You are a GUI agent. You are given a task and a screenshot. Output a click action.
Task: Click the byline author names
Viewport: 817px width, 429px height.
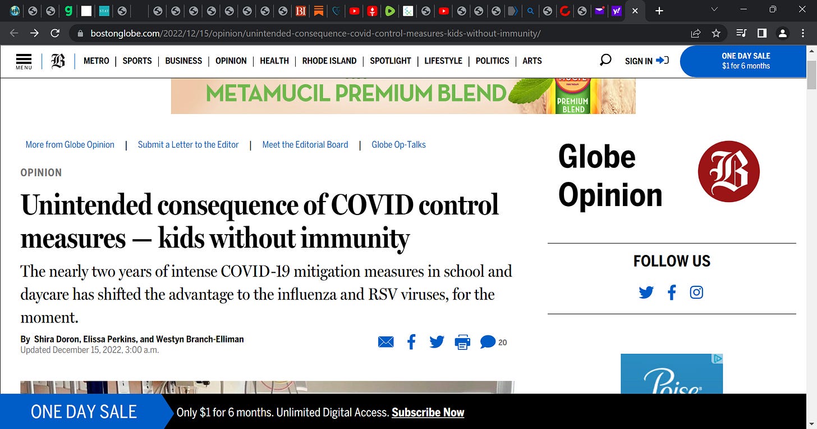[139, 339]
